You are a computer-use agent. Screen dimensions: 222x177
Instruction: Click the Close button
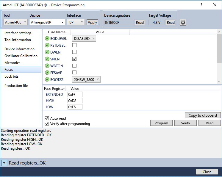click(x=207, y=172)
